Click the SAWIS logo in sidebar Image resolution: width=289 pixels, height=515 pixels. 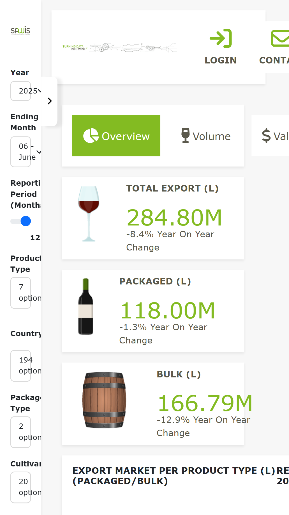coord(20,31)
